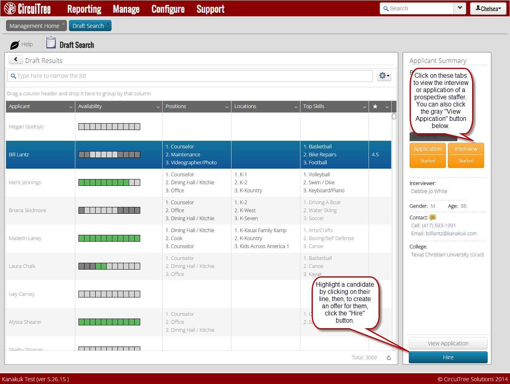Open the Reporting menu
This screenshot has width=510, height=384.
pyautogui.click(x=84, y=9)
